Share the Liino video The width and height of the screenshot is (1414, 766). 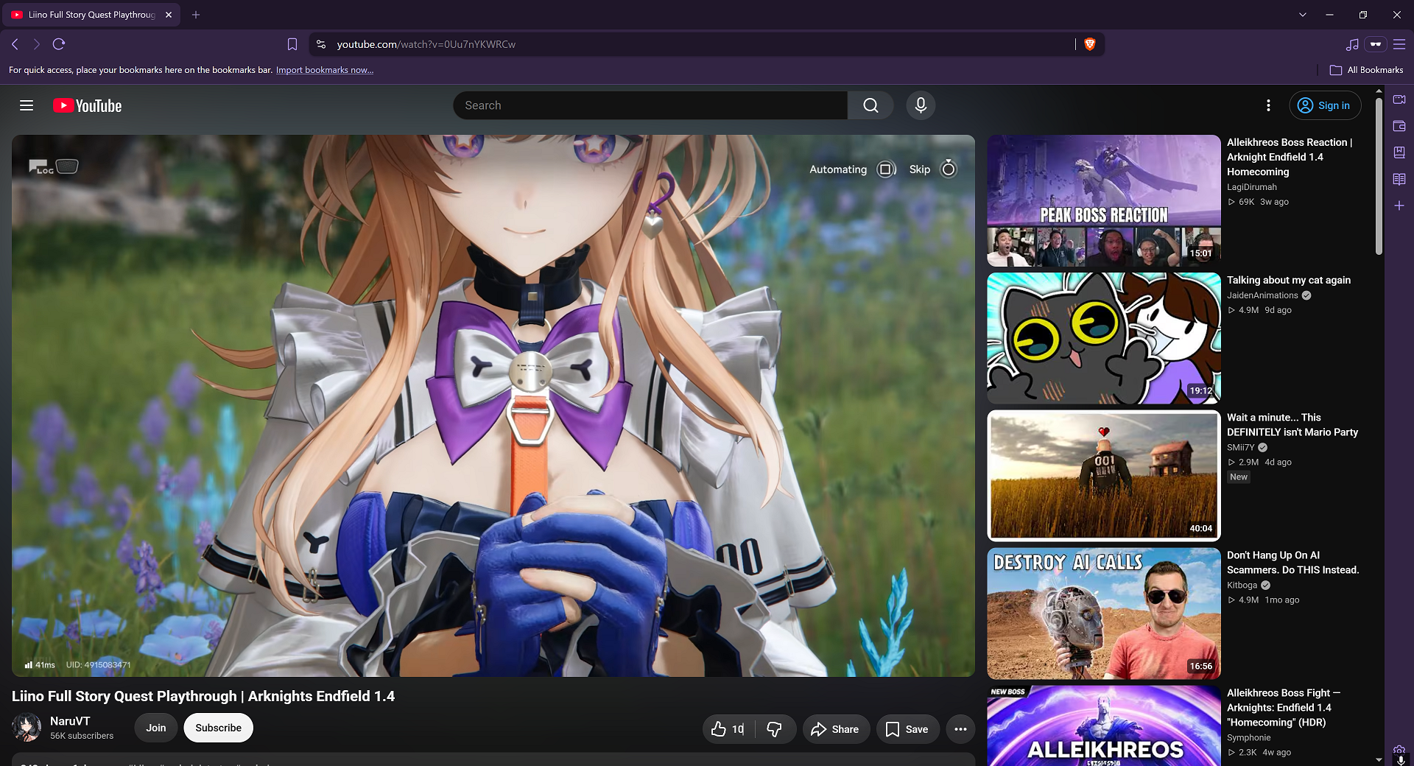click(x=835, y=729)
